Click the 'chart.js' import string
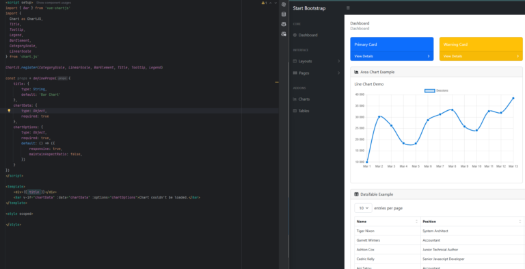 pos(29,57)
